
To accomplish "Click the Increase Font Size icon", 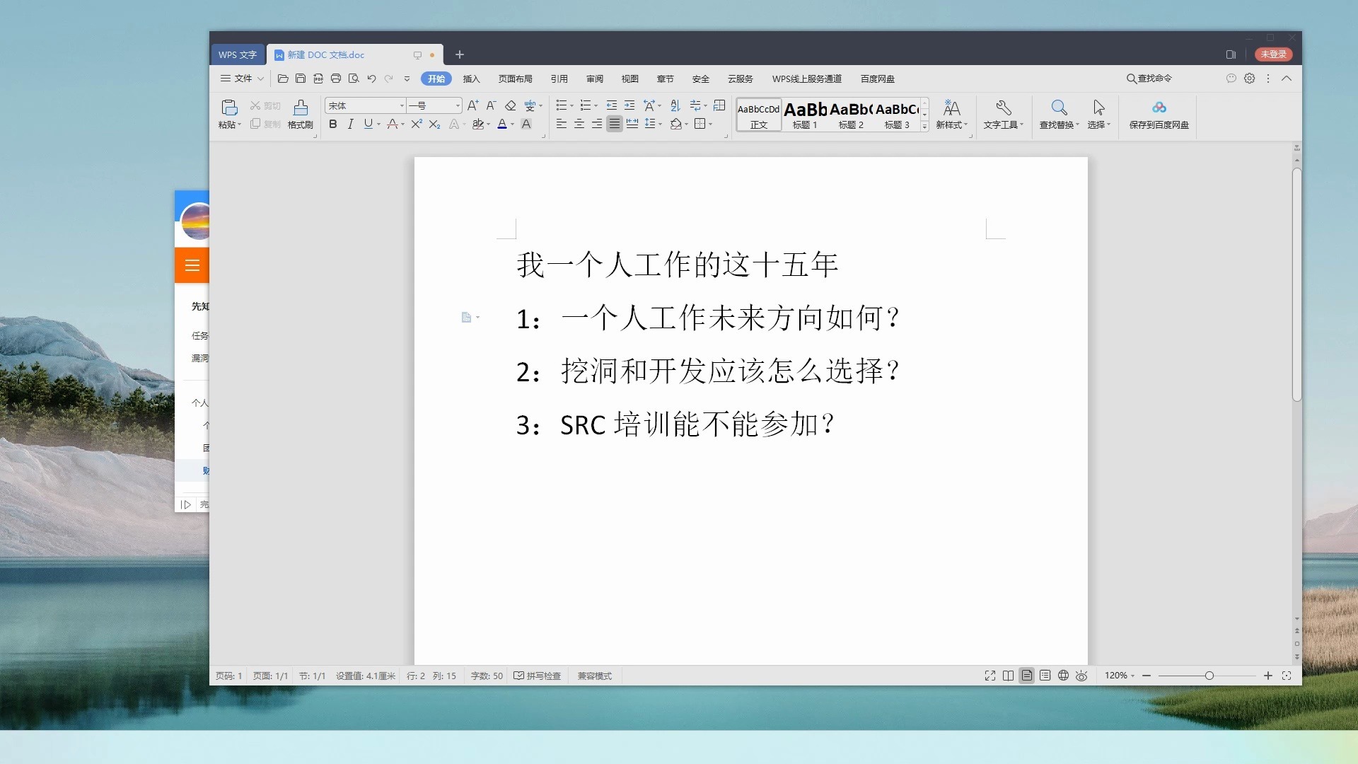I will click(472, 105).
